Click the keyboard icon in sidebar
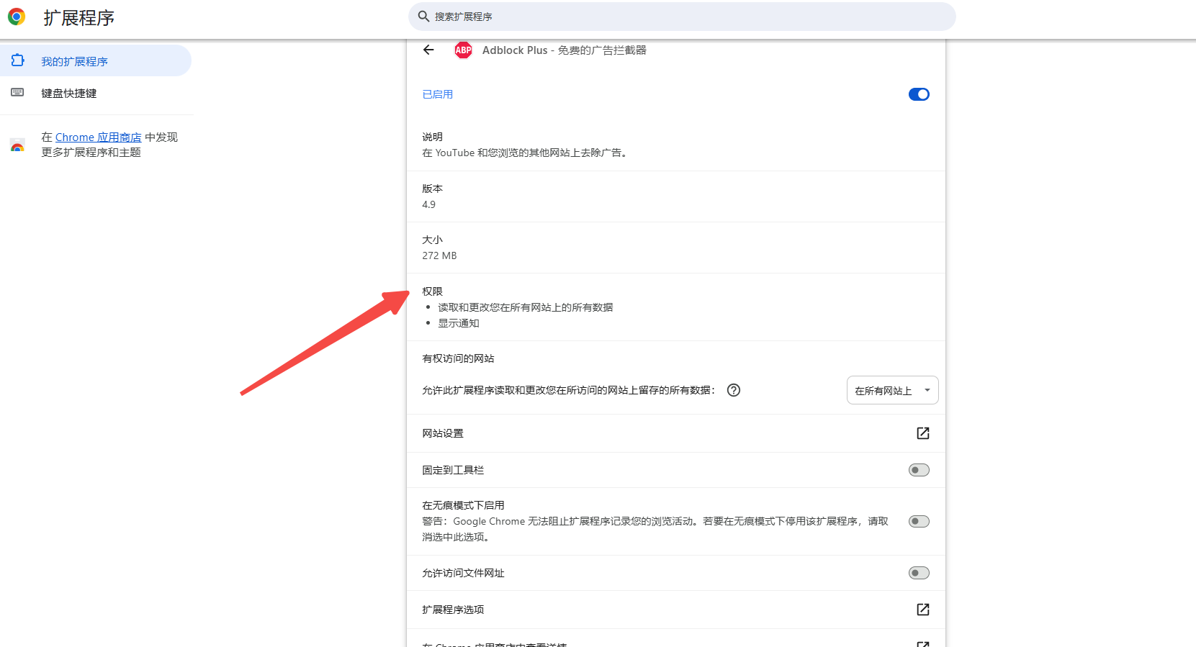The height and width of the screenshot is (647, 1196). click(x=18, y=92)
